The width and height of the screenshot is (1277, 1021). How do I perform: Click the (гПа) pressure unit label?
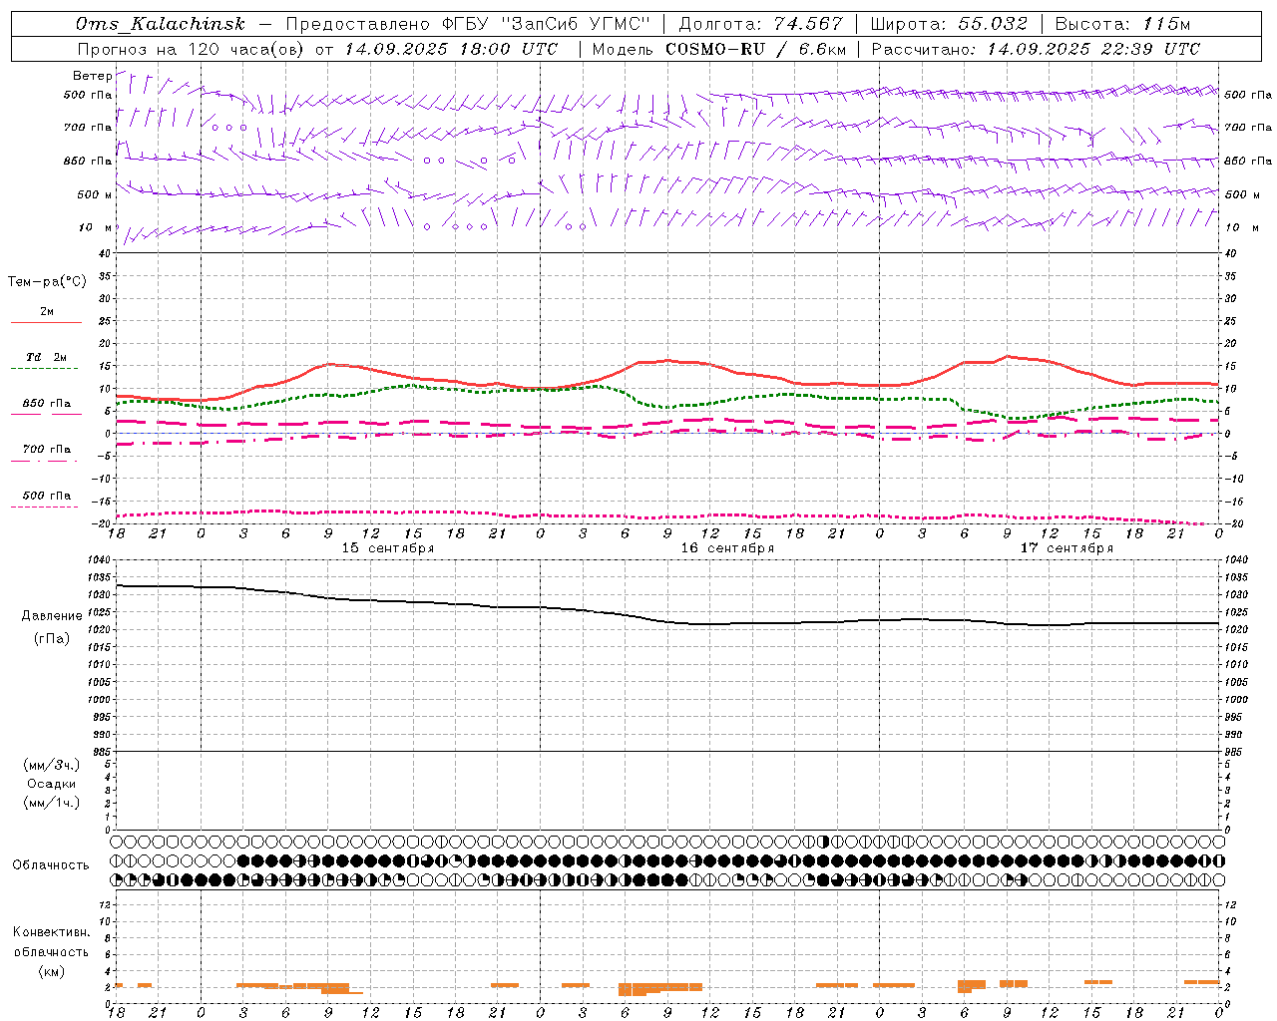coord(52,638)
